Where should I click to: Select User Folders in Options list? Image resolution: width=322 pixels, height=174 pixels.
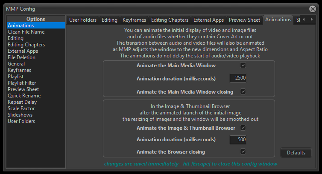click(36, 121)
